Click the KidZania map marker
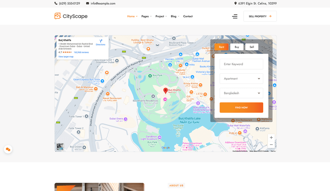 [x=257, y=129]
